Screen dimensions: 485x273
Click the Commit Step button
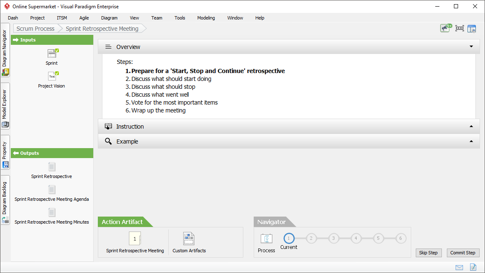pos(463,253)
